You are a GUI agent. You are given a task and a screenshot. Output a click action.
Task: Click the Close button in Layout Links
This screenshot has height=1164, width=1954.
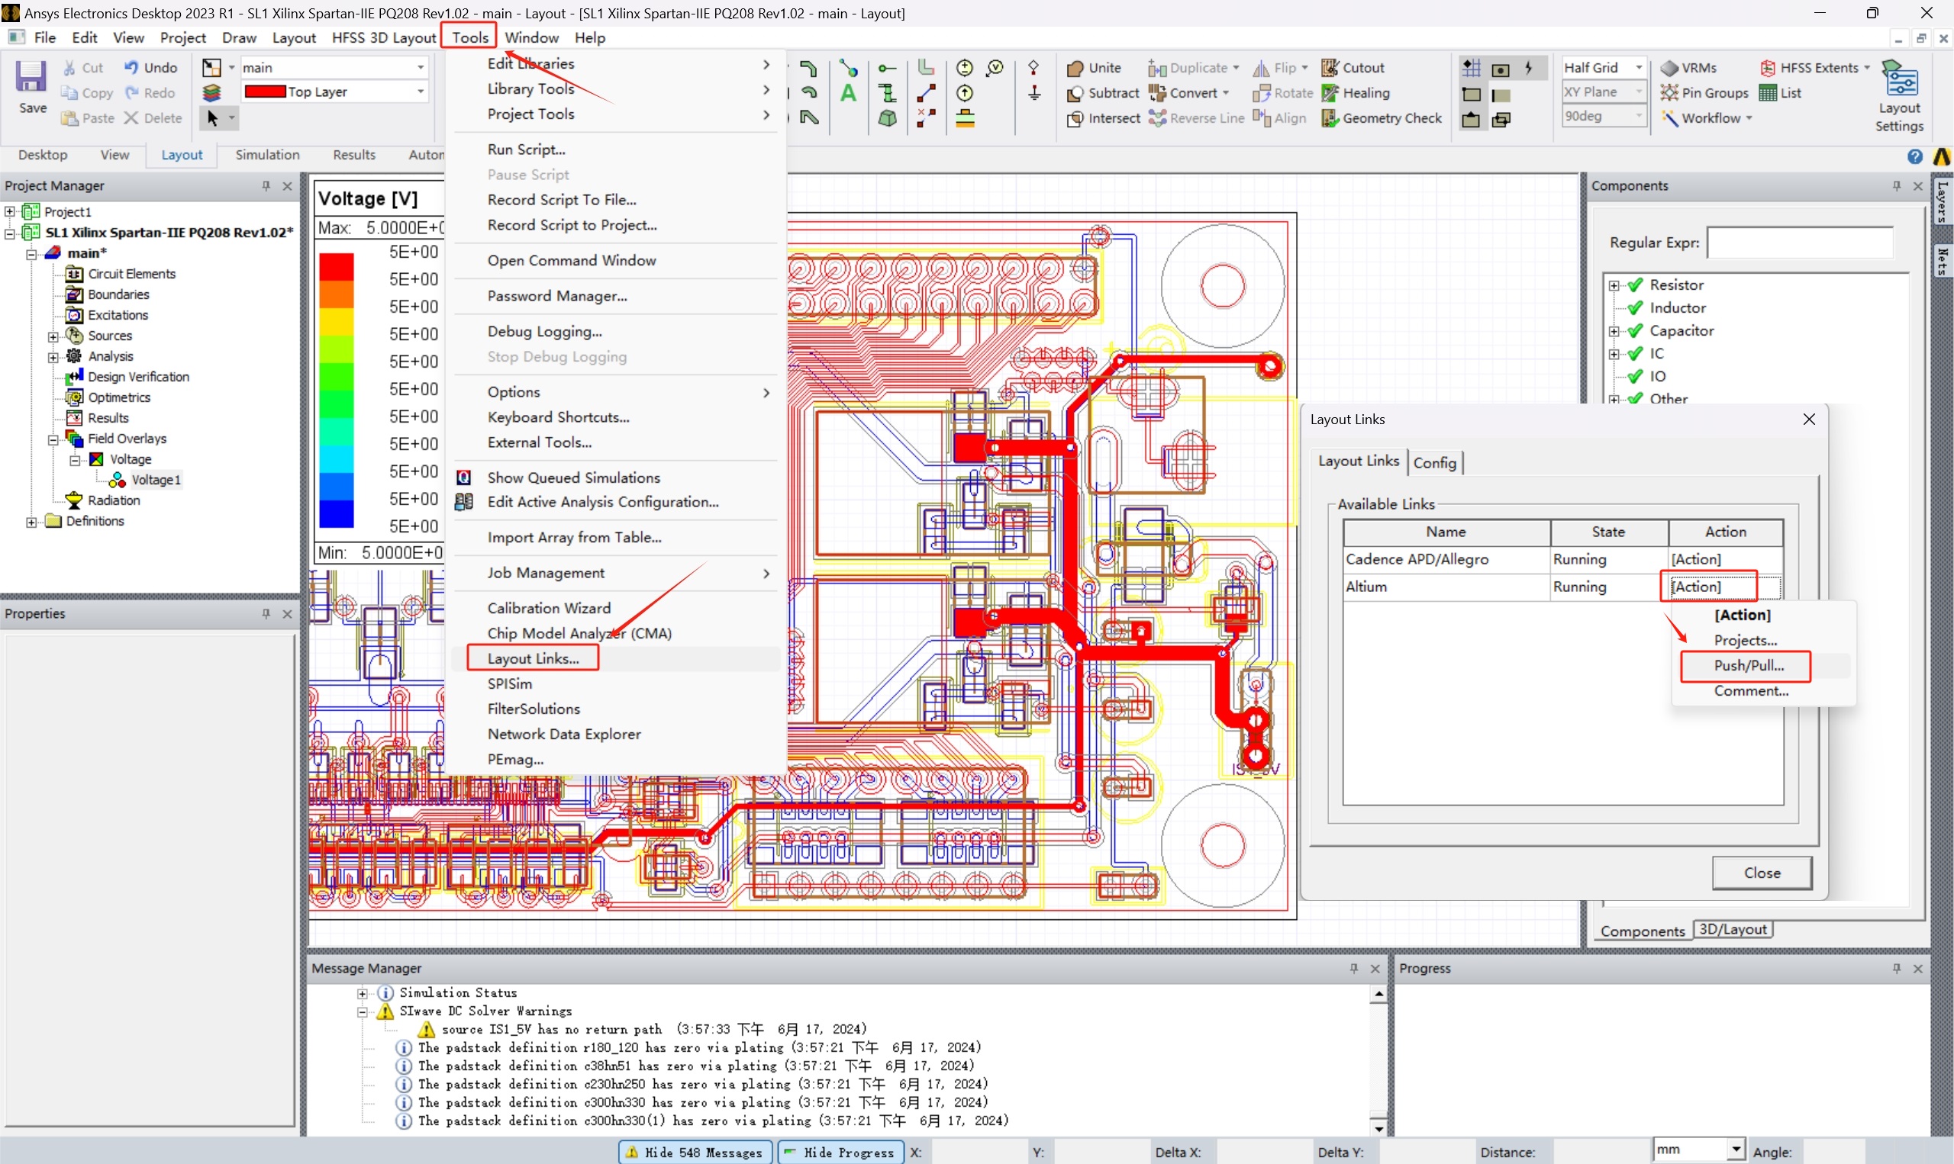click(x=1762, y=873)
